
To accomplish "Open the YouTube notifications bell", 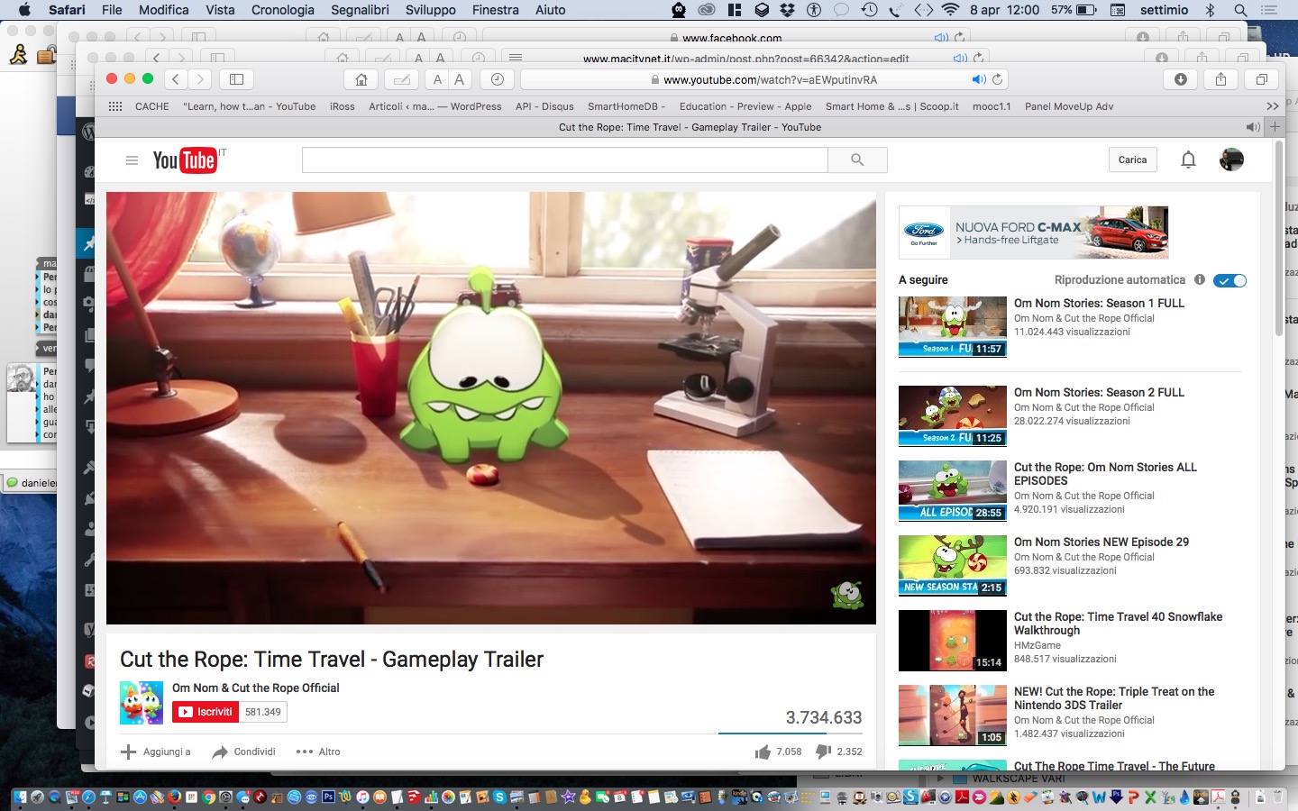I will (x=1188, y=160).
